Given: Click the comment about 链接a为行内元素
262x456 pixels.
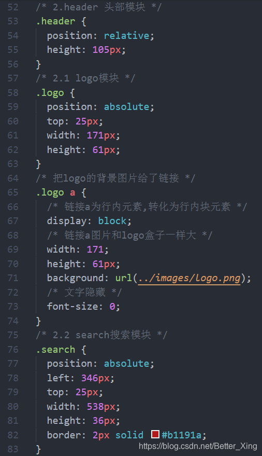Looking at the screenshot, I should tap(147, 206).
